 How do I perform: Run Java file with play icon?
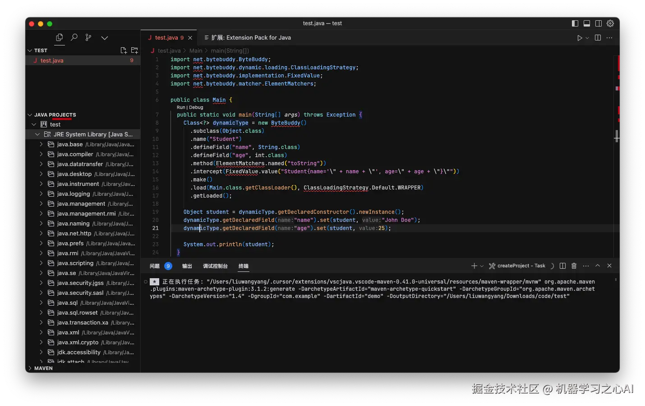[580, 38]
